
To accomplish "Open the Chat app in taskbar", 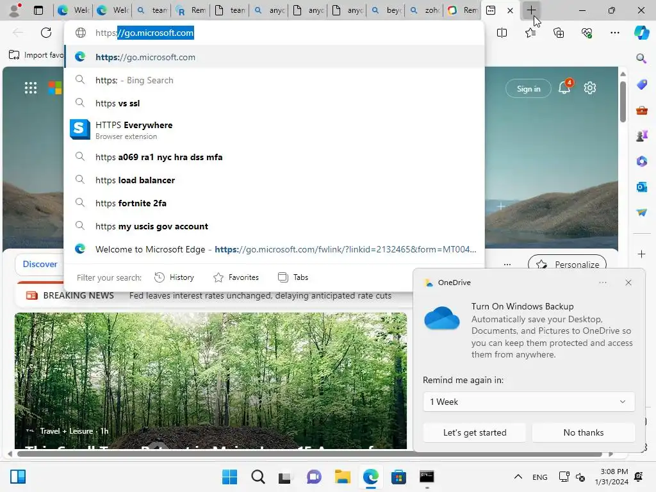I will pos(314,477).
